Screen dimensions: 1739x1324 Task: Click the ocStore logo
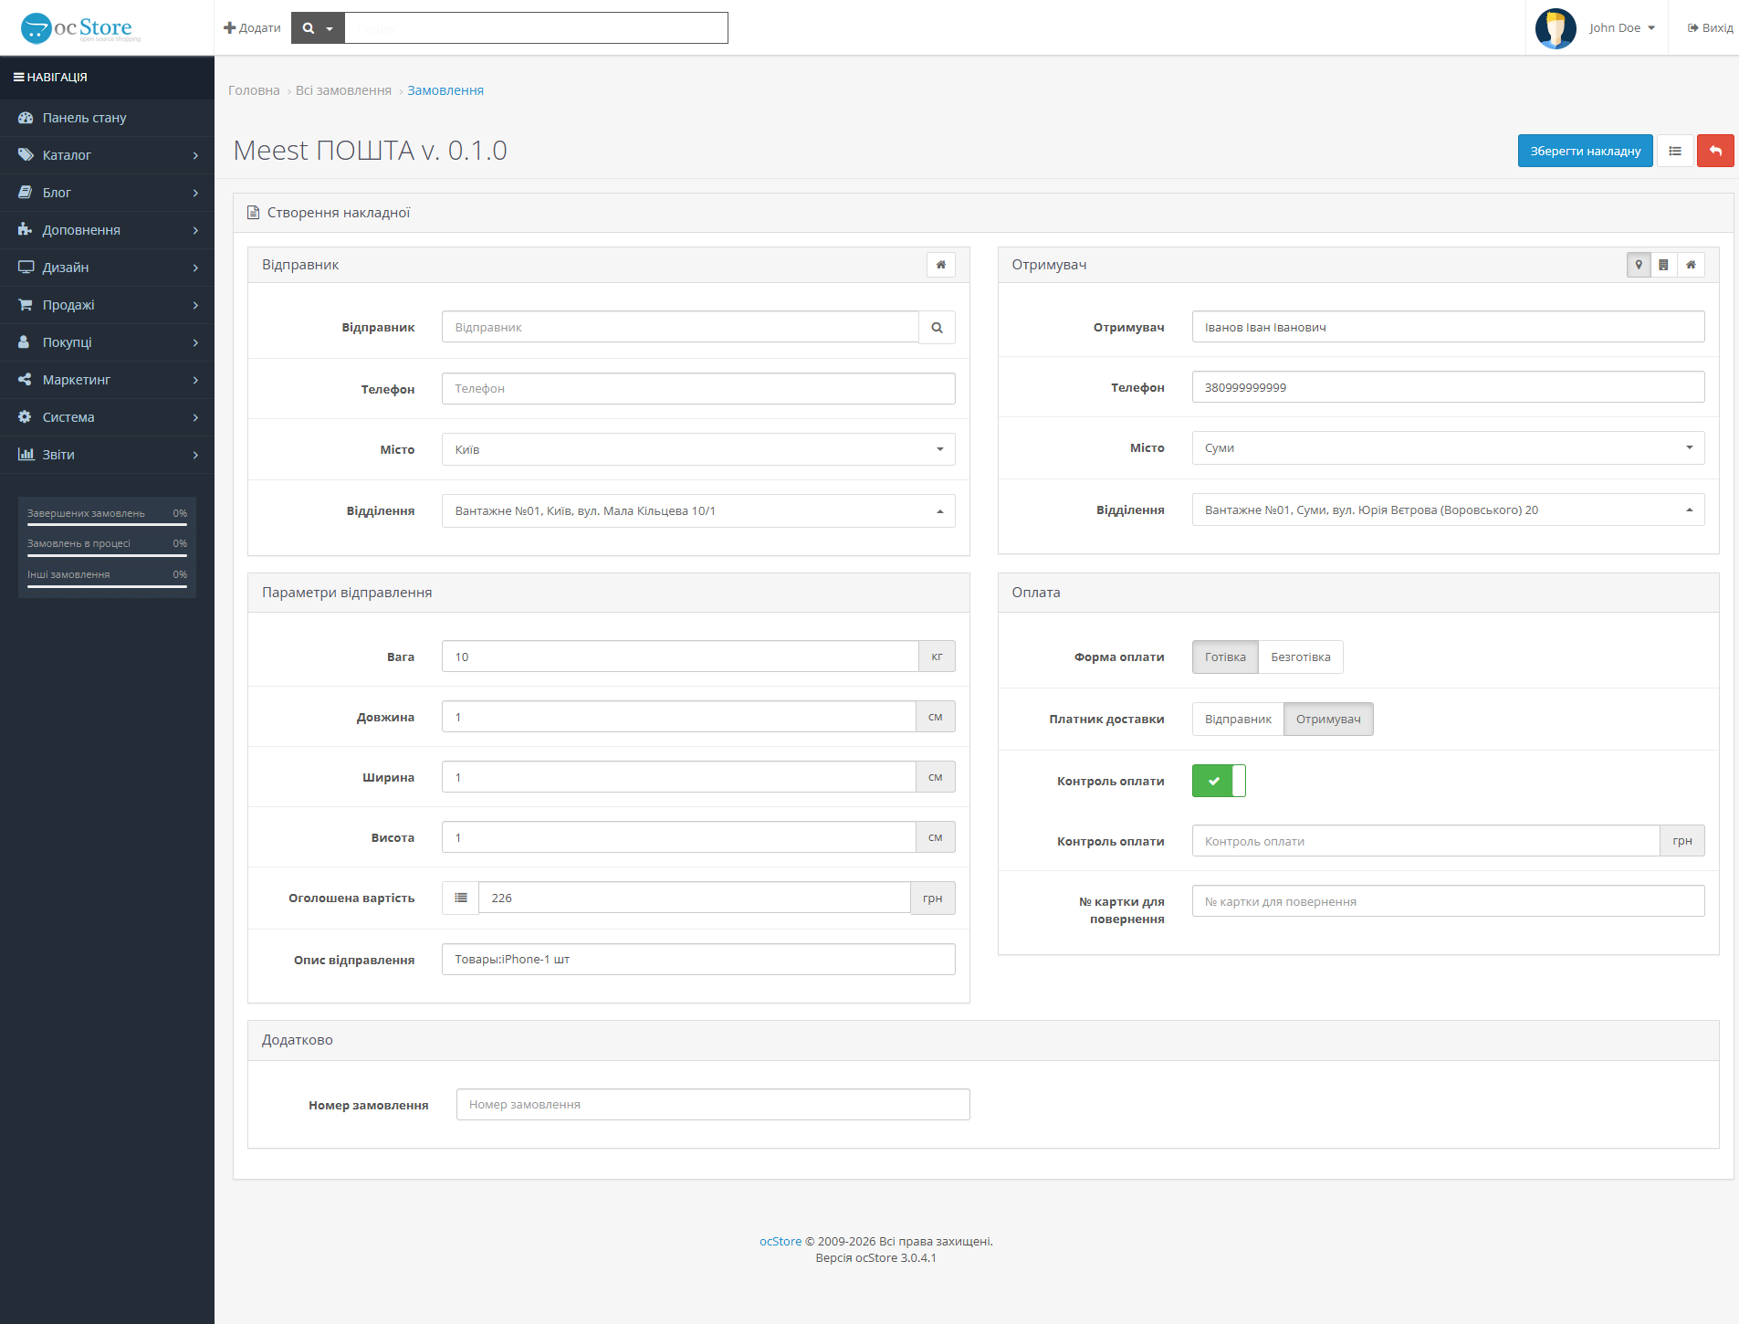(x=80, y=28)
